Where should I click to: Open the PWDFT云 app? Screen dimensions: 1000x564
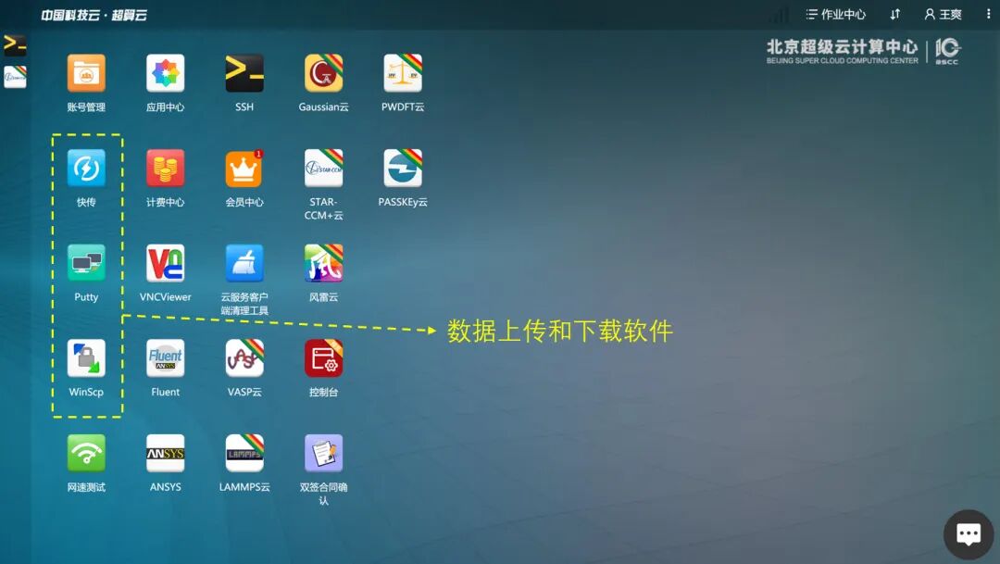(x=403, y=73)
